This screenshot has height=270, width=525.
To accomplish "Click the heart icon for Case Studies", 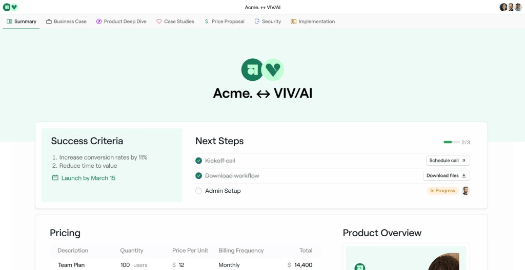I will (x=159, y=21).
